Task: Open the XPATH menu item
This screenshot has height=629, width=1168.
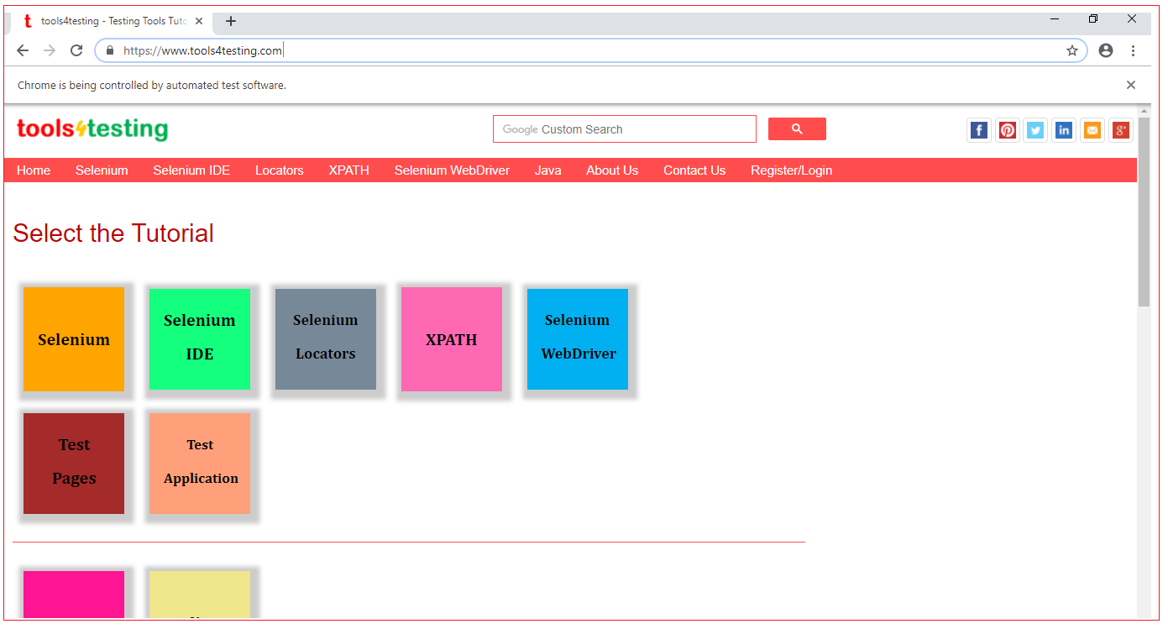Action: (349, 170)
